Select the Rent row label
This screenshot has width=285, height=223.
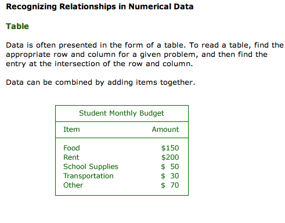click(x=71, y=157)
